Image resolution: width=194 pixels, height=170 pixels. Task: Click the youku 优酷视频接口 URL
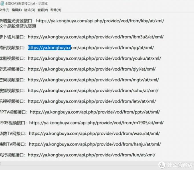click(x=94, y=58)
